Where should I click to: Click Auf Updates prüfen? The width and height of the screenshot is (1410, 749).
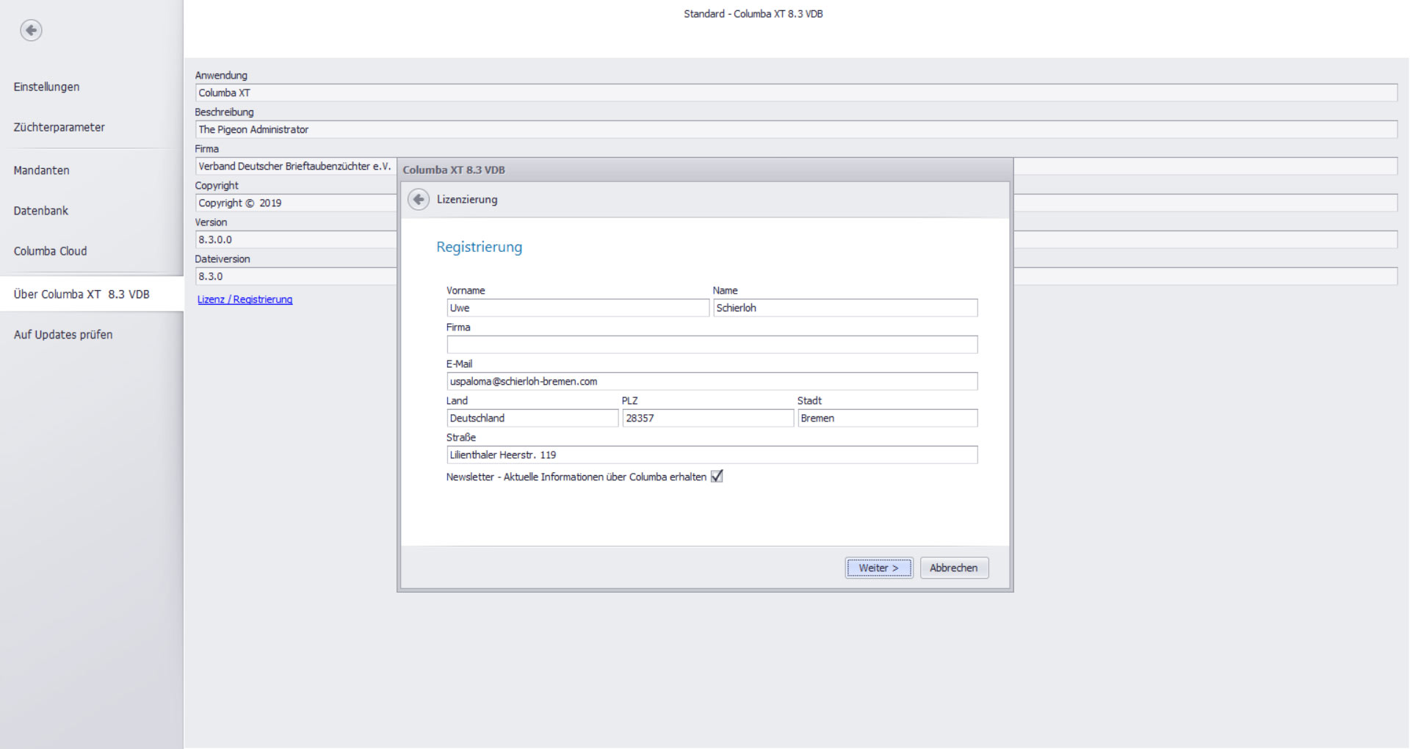[63, 335]
